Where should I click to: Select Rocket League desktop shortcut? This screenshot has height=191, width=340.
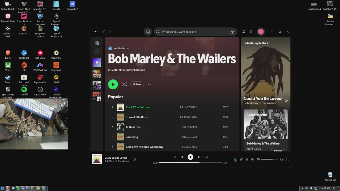coord(40,20)
